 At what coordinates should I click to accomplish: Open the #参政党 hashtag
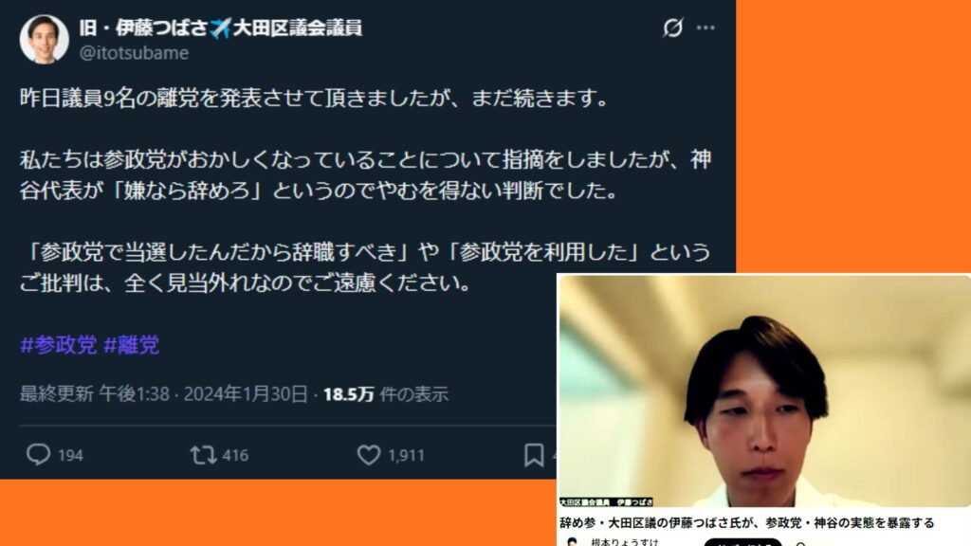[58, 345]
